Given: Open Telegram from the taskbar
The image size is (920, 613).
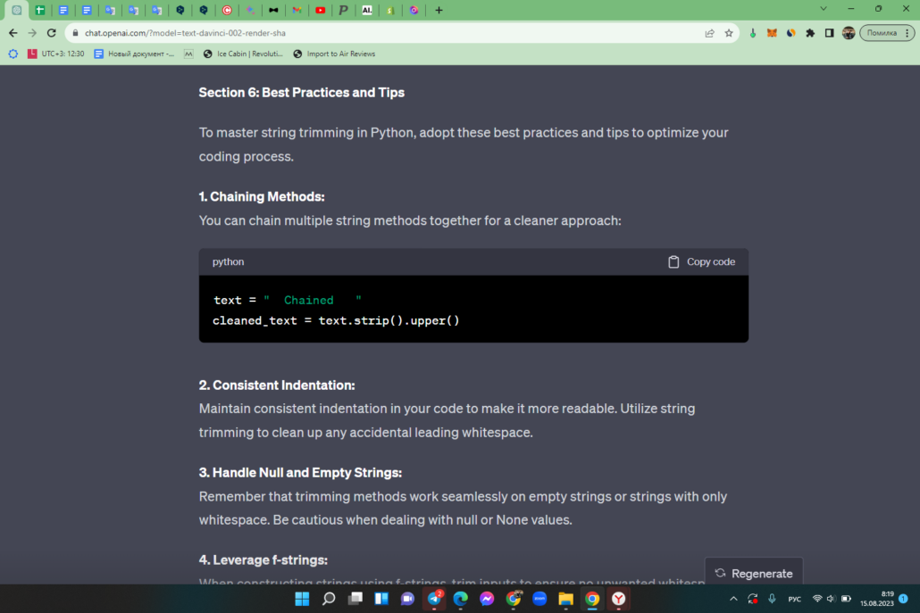Looking at the screenshot, I should (x=434, y=599).
